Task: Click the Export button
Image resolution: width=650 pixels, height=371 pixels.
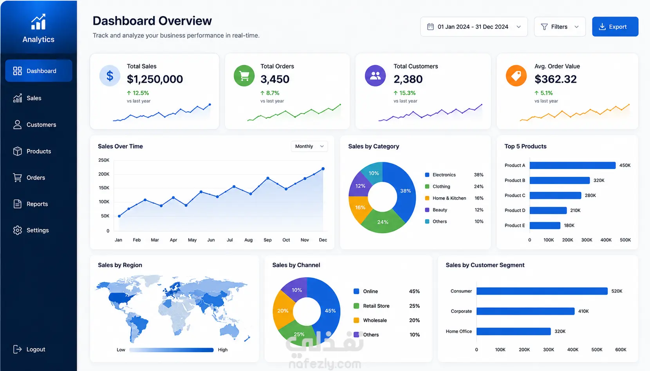Action: point(615,27)
